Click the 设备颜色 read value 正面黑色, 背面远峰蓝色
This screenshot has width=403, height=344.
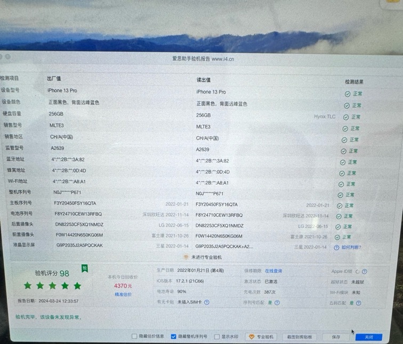coord(222,104)
